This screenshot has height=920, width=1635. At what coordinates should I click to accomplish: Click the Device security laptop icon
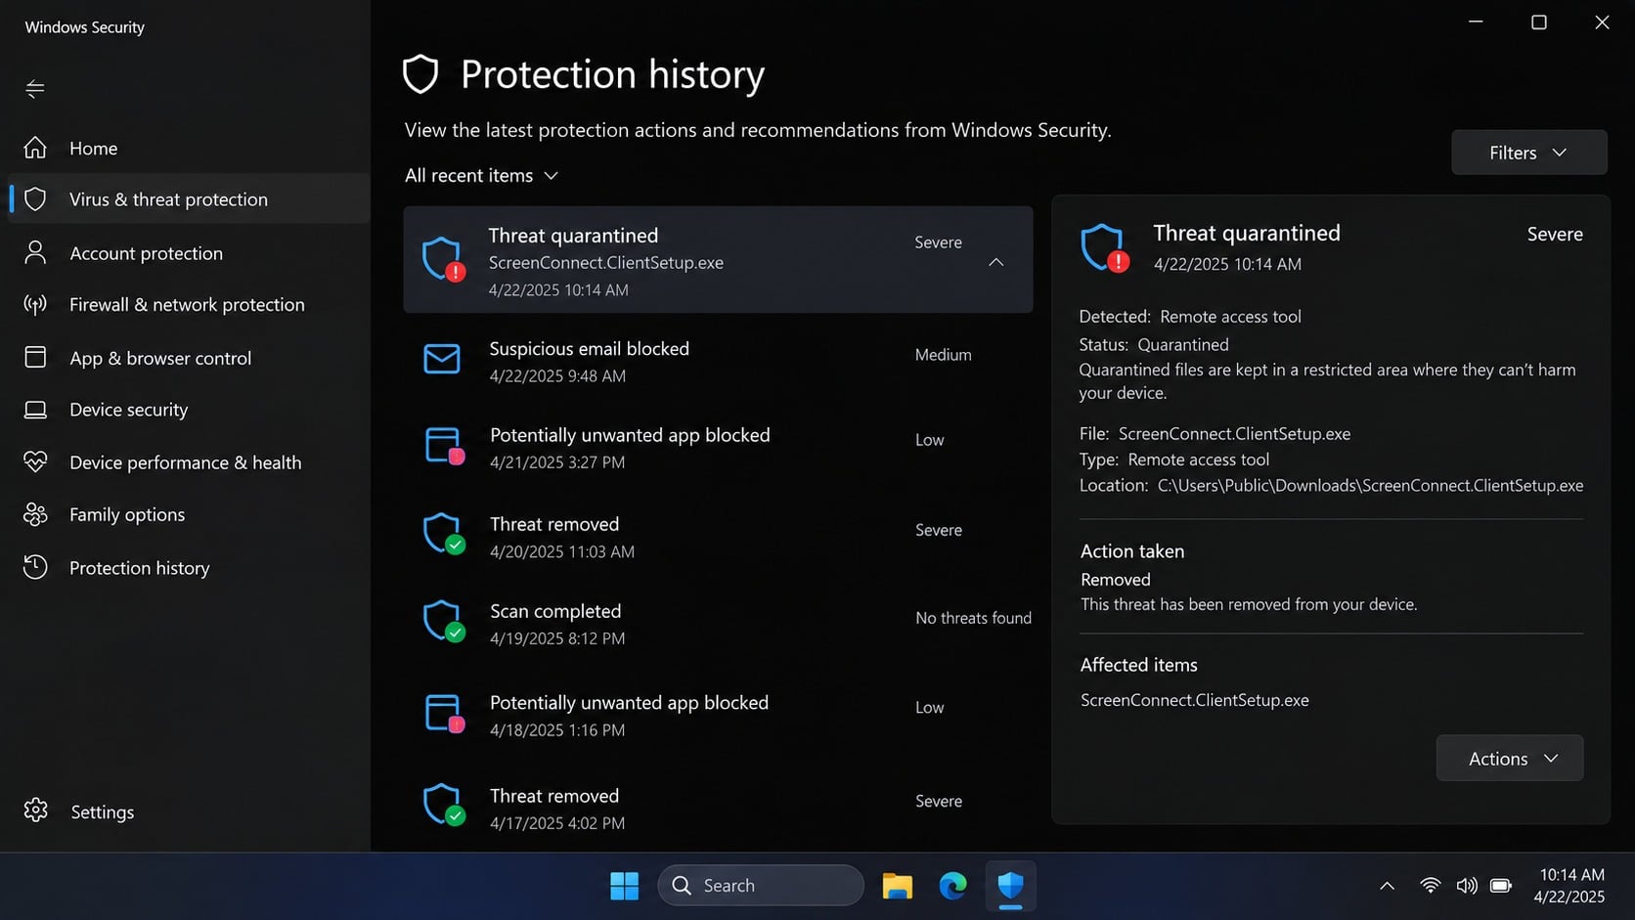coord(35,410)
